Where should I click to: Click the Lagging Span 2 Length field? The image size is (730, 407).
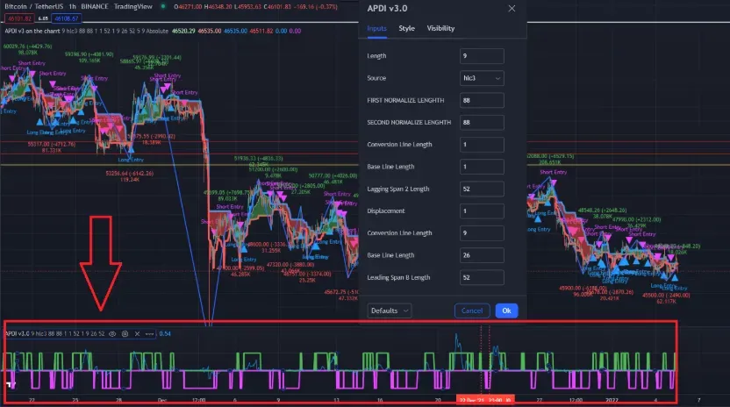482,189
